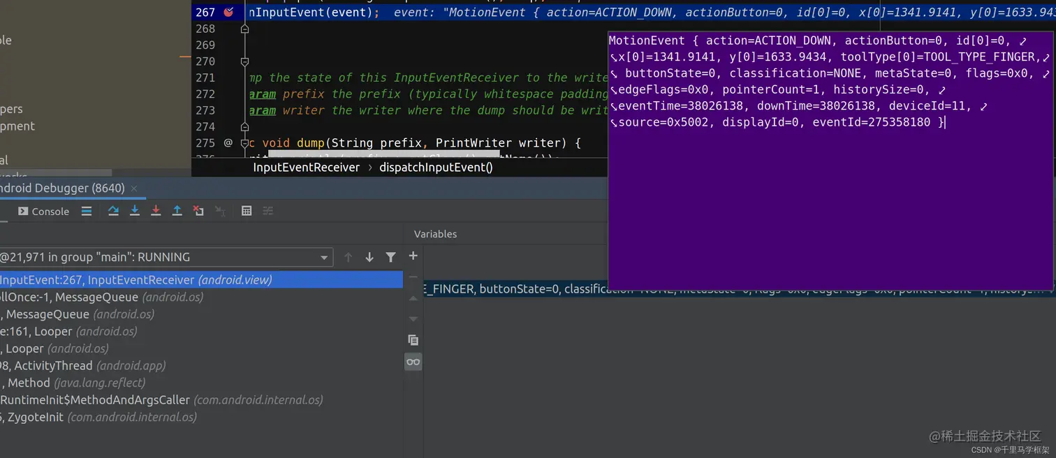Viewport: 1056px width, 458px height.
Task: Show the execution point
Action: pyautogui.click(x=87, y=211)
